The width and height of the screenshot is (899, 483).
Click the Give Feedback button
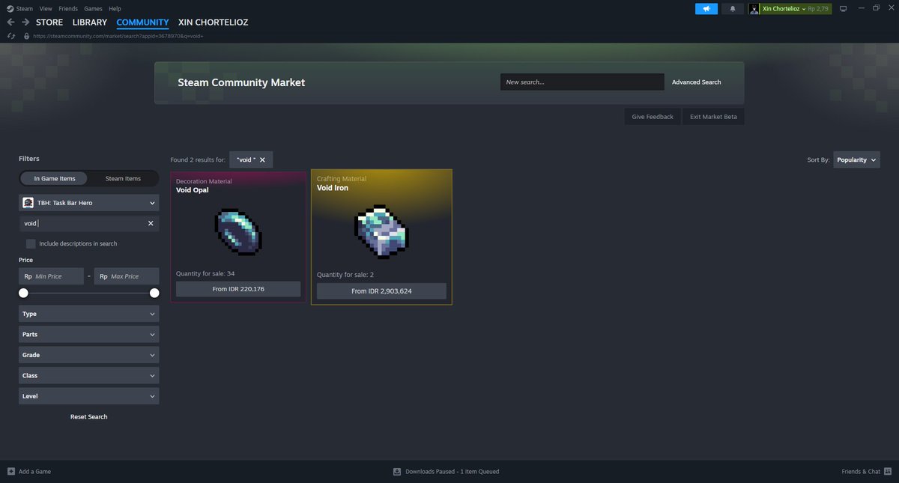(653, 117)
